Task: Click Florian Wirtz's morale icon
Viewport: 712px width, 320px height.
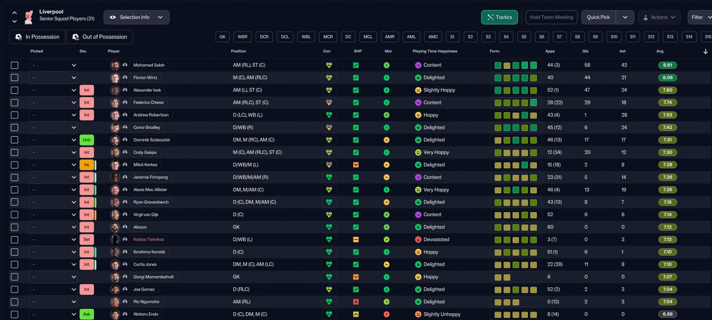Action: 387,78
